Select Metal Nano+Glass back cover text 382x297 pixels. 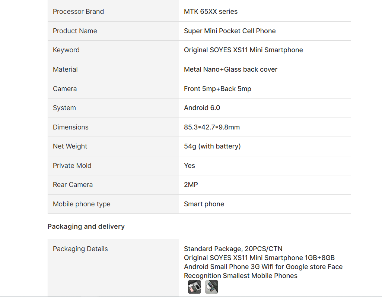click(x=231, y=69)
